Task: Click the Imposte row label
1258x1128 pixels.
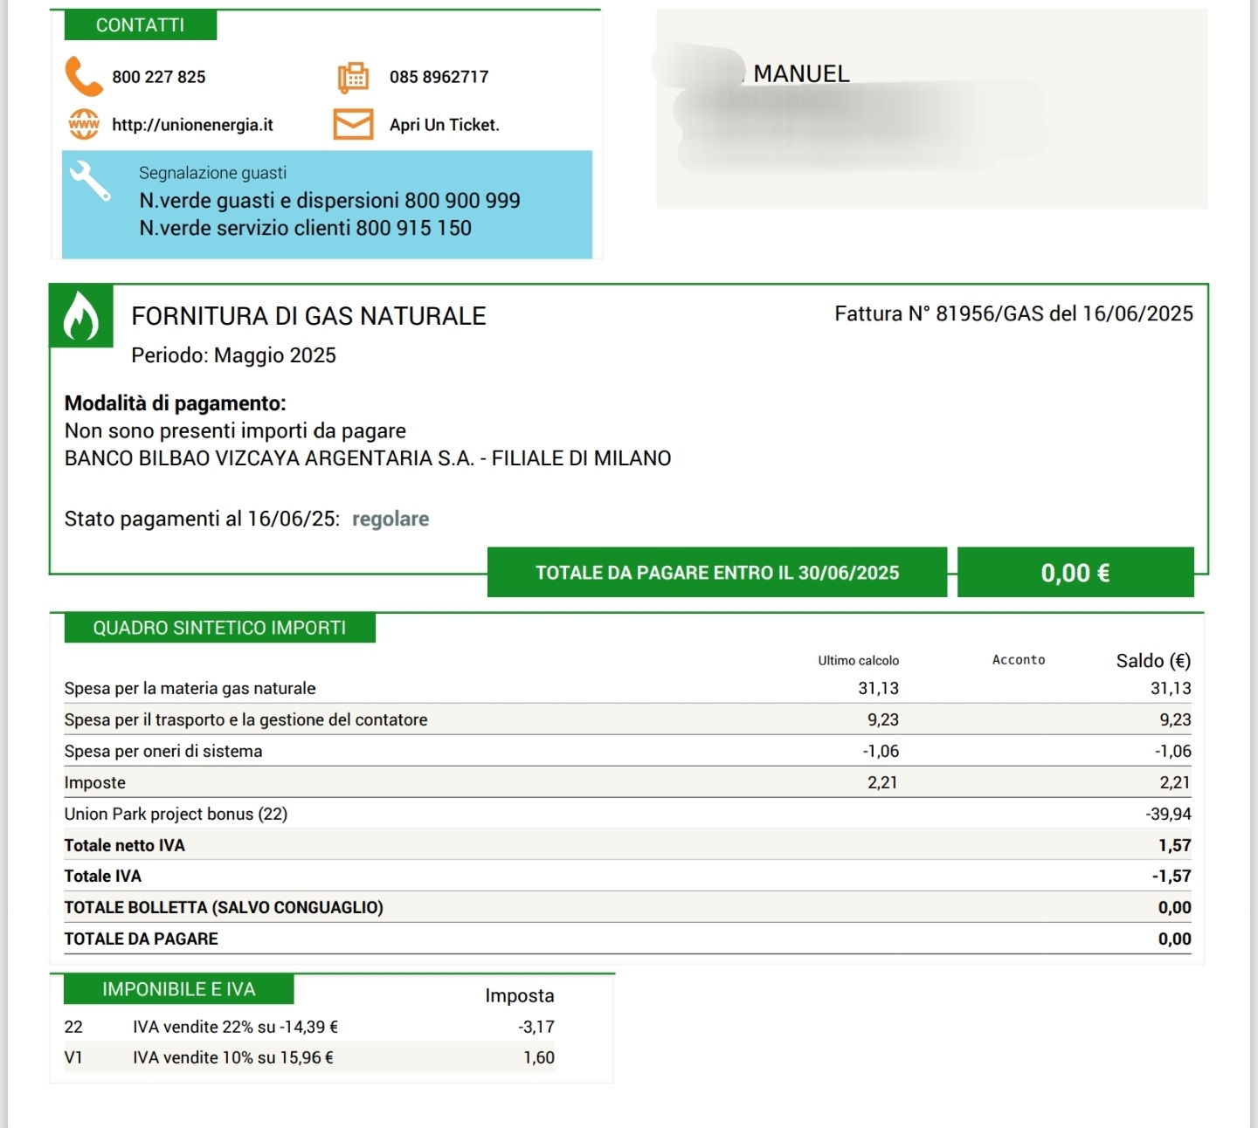Action: click(x=95, y=782)
